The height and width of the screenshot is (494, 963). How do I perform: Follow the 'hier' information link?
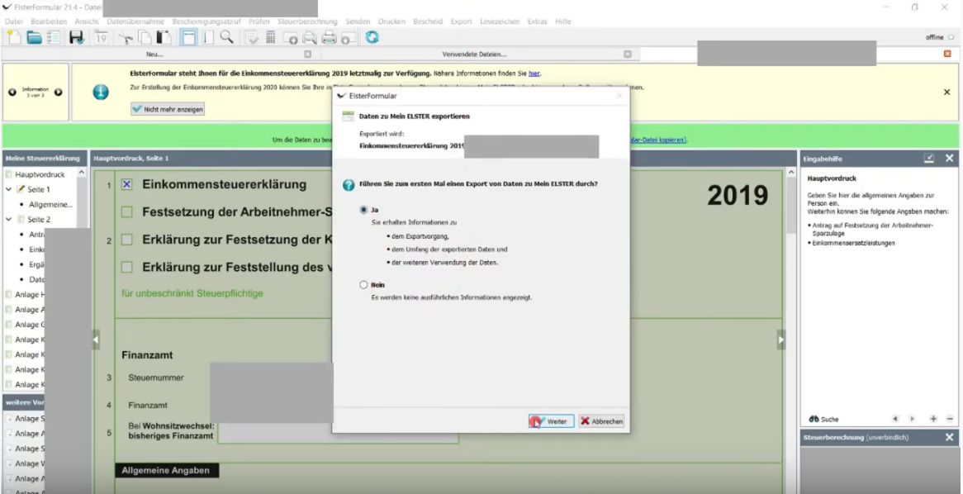tap(534, 74)
